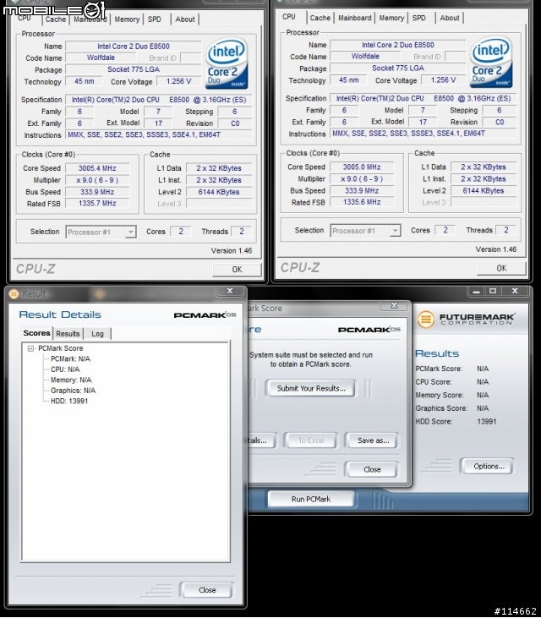Screen dimensions: 541x618
Task: Click PCMark05 logo in Result Details
Action: tap(205, 314)
